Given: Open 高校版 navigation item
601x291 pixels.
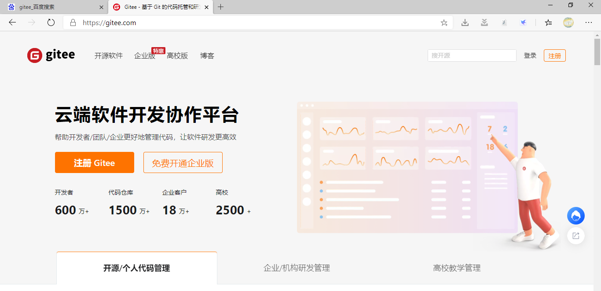Looking at the screenshot, I should 177,56.
